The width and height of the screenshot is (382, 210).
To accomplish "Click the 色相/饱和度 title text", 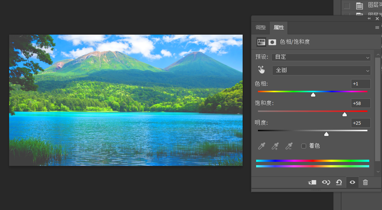I will 295,42.
